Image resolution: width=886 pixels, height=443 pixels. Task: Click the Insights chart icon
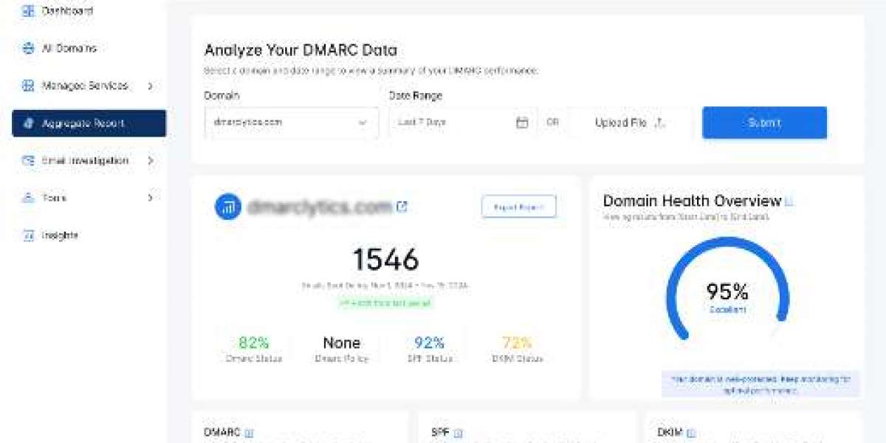tap(28, 236)
